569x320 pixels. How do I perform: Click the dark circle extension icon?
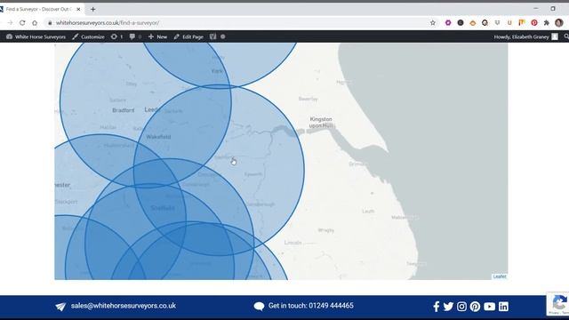coord(461,22)
